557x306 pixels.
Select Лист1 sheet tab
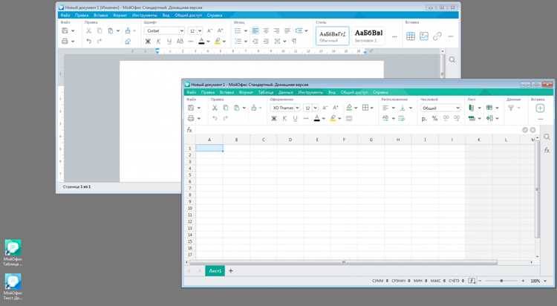coord(215,271)
